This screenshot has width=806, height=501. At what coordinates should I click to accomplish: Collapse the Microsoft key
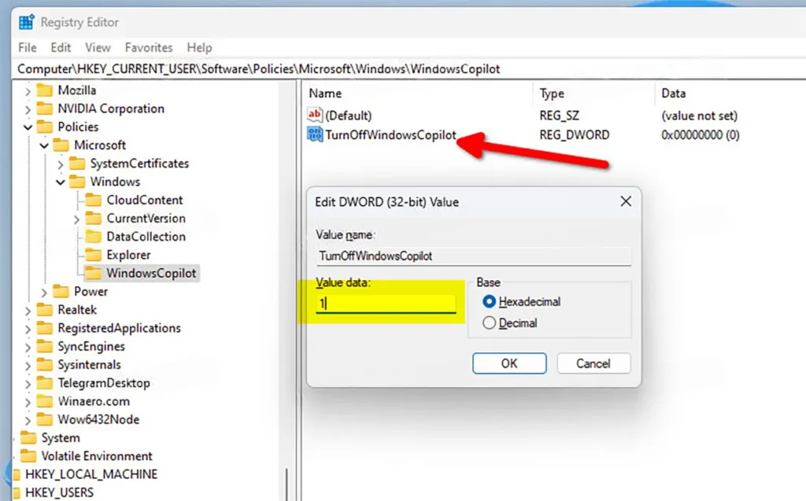(x=44, y=146)
